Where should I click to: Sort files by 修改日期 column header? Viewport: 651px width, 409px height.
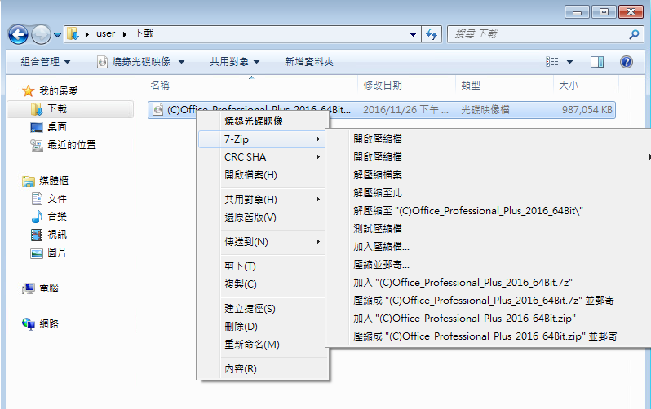[382, 85]
